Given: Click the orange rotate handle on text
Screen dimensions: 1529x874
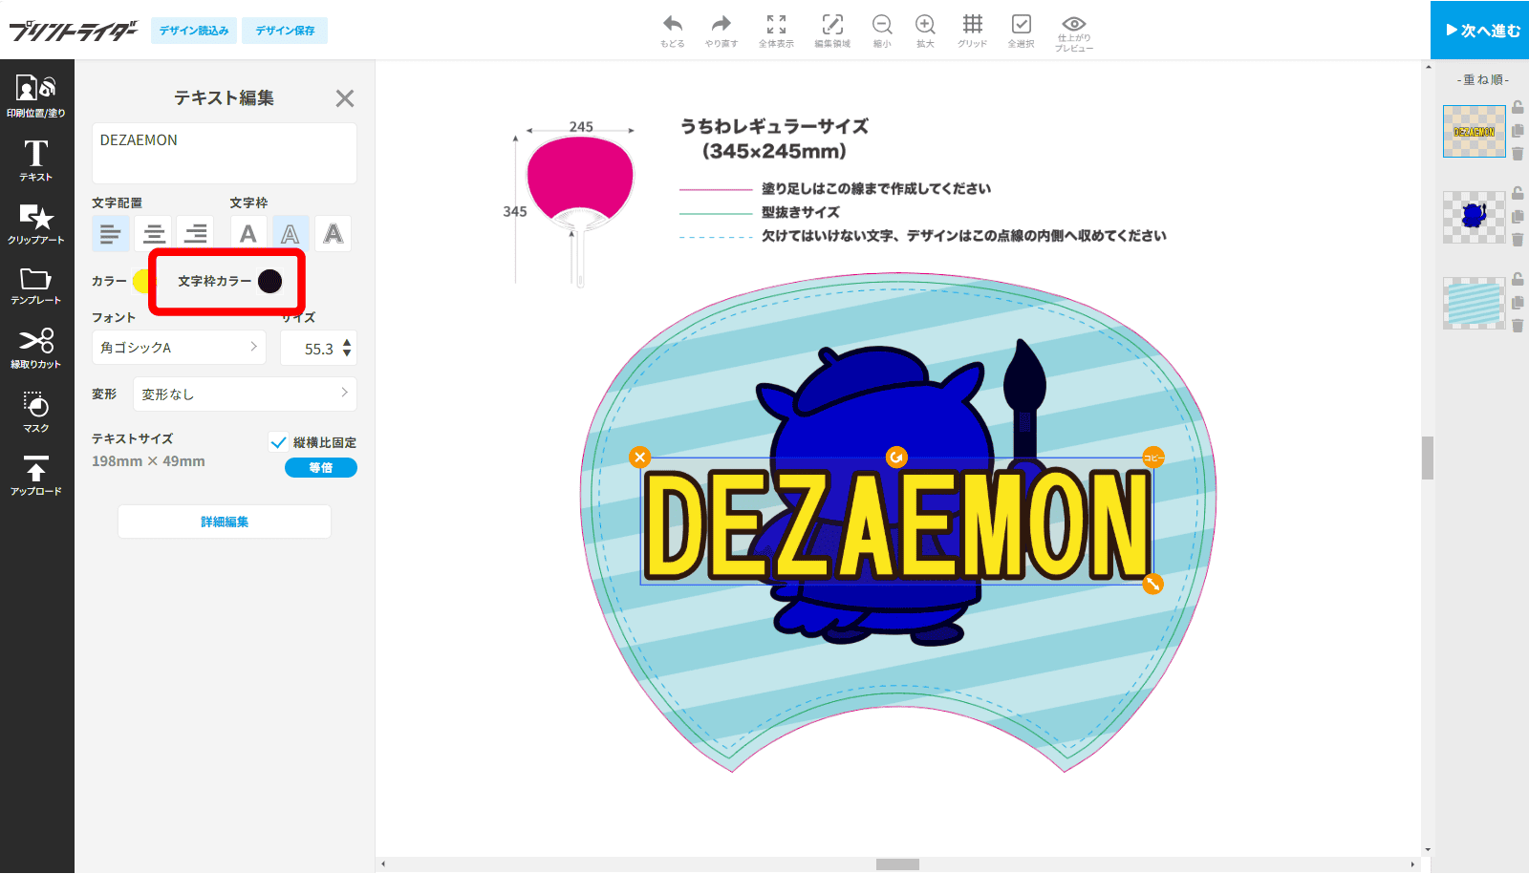Looking at the screenshot, I should tap(895, 458).
